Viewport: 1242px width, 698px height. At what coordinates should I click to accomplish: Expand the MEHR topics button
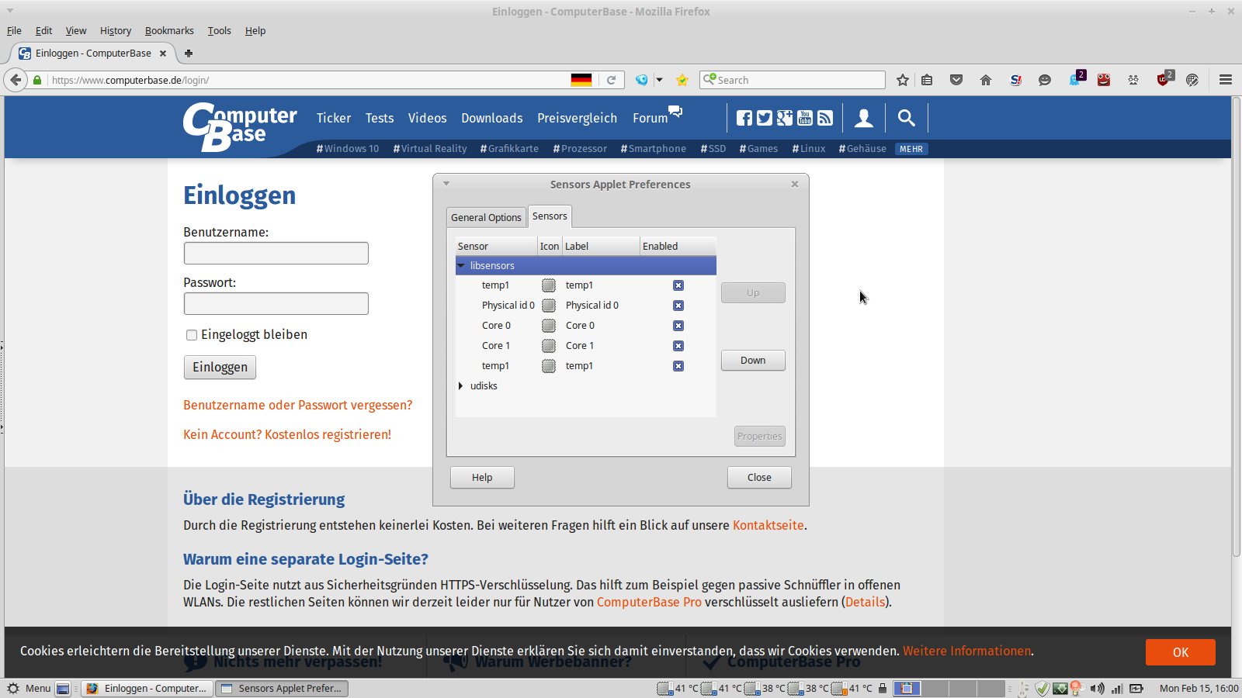pyautogui.click(x=911, y=149)
